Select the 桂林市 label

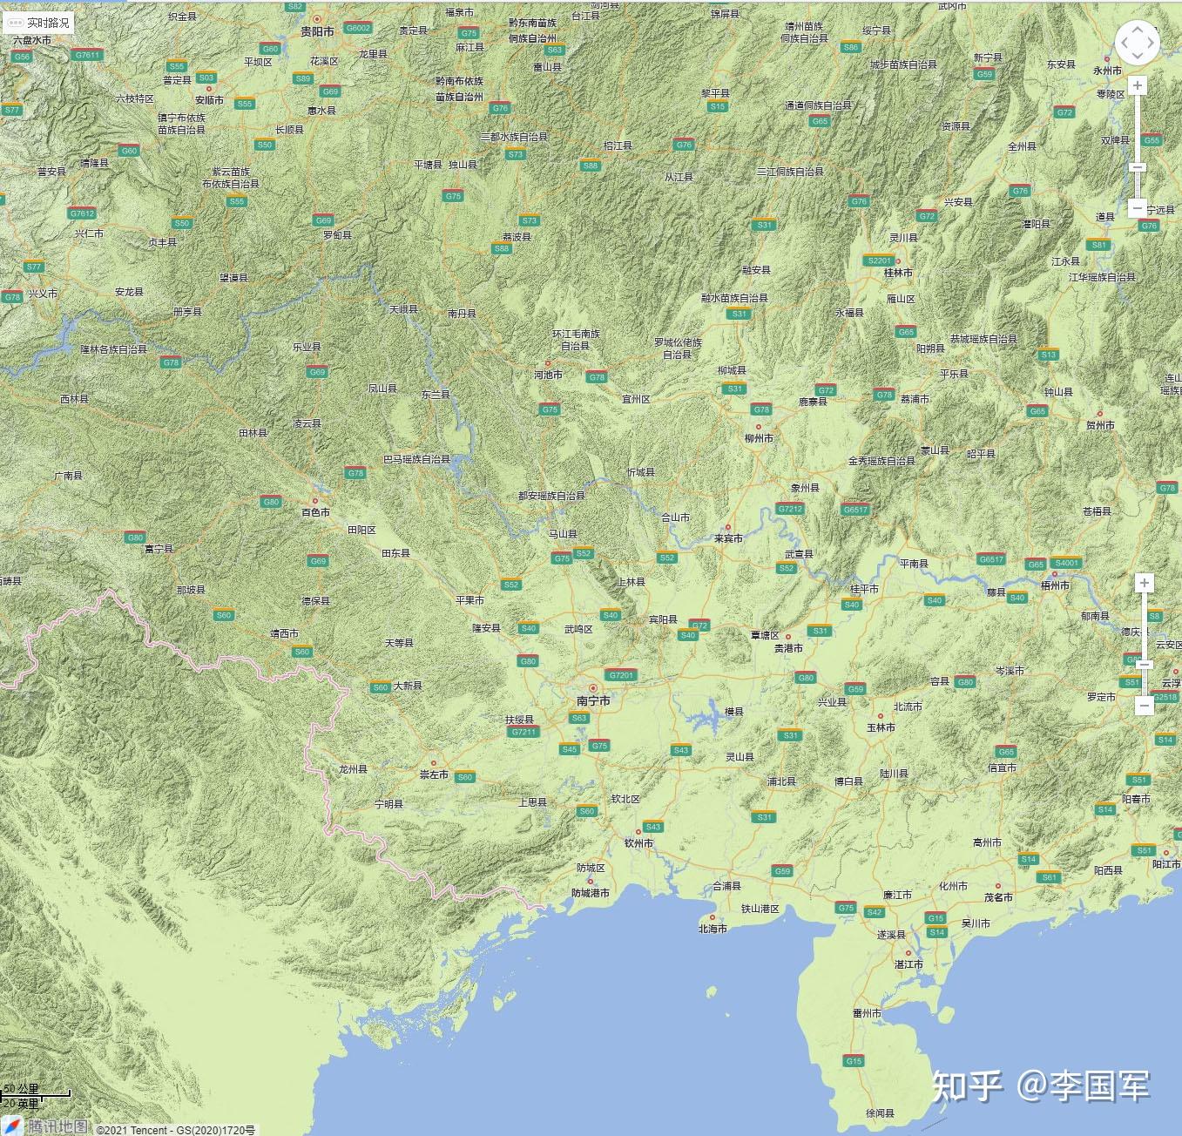coord(898,273)
